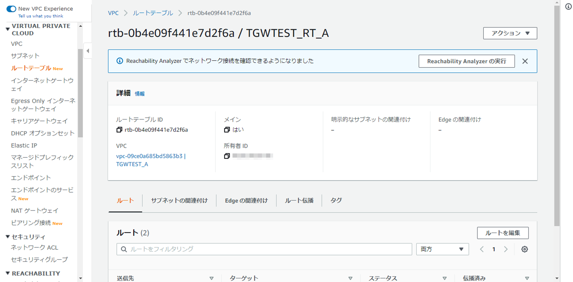Copy the route table ID value
The image size is (573, 282).
(119, 130)
